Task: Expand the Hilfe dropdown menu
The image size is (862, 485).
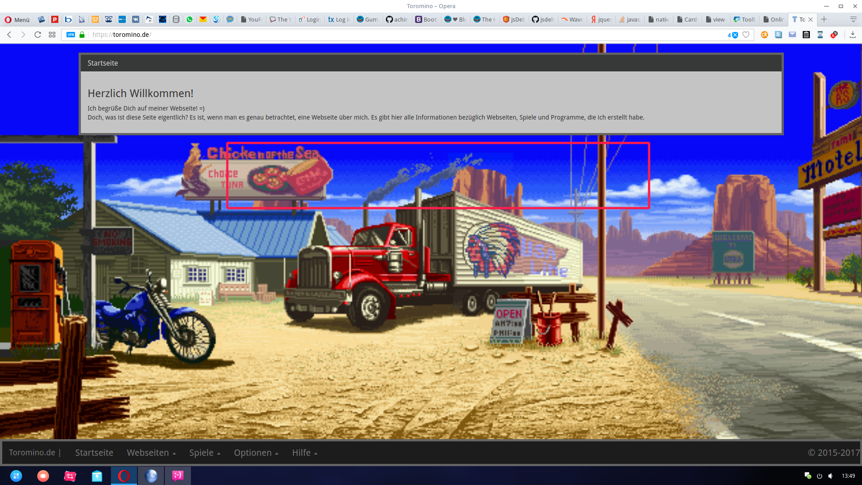Action: [x=305, y=453]
